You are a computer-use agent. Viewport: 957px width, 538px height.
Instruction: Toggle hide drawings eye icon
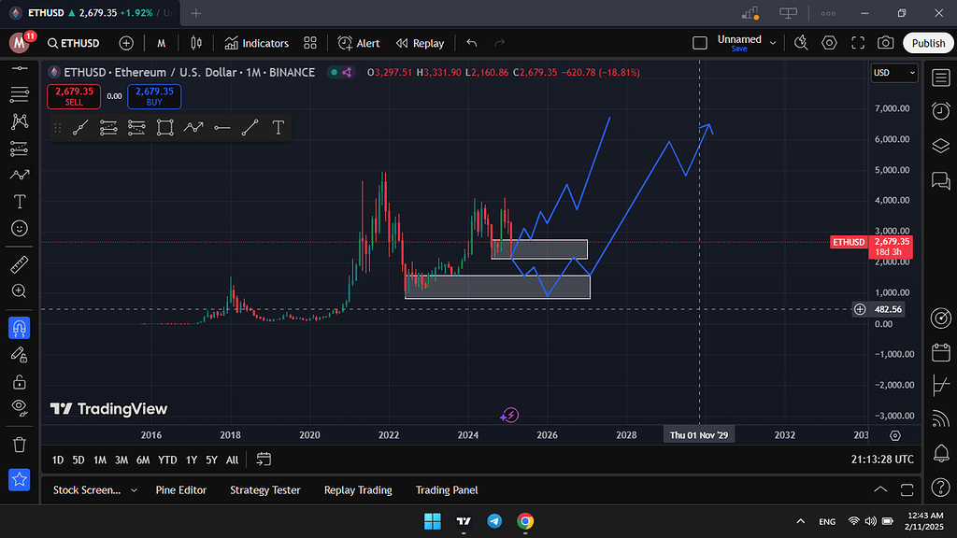coord(19,406)
